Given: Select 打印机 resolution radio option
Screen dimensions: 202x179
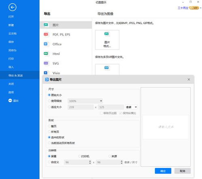Looking at the screenshot, I should [79, 156].
